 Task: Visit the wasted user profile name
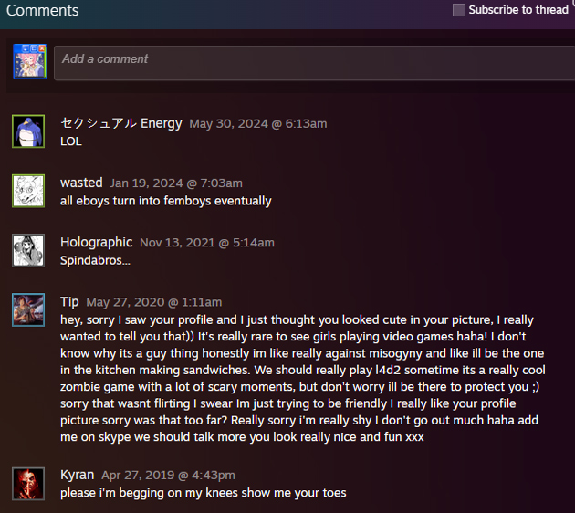81,183
